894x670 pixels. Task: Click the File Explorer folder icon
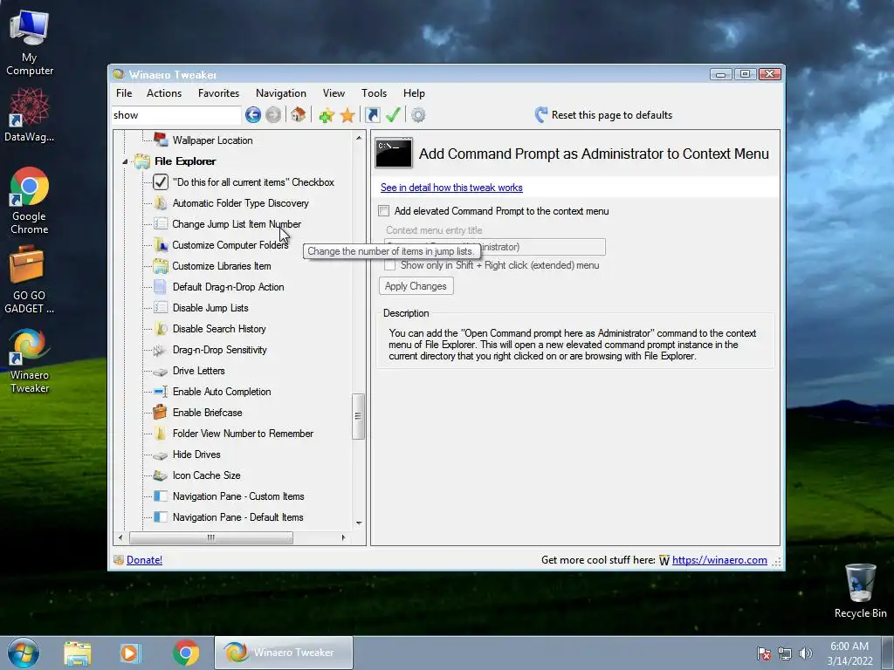point(142,161)
